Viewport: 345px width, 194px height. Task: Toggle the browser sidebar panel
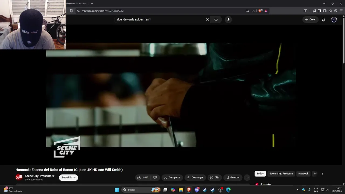pyautogui.click(x=319, y=11)
